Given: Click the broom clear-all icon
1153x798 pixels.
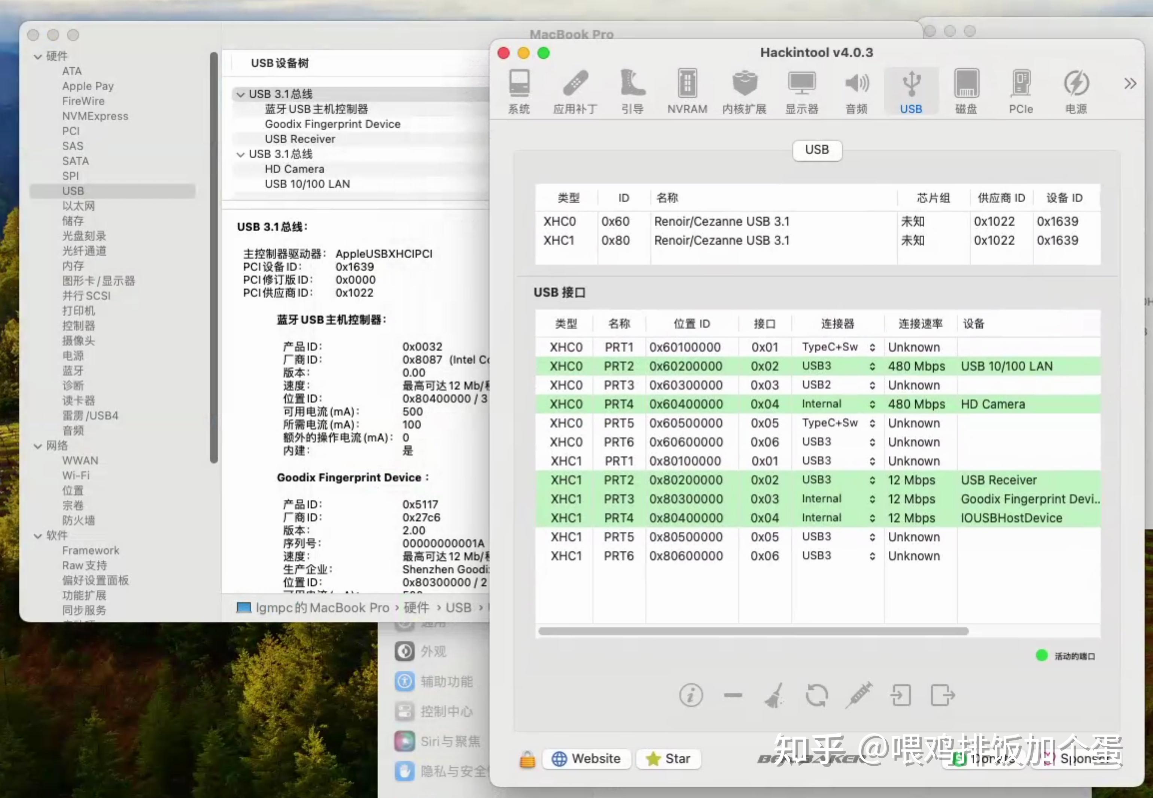Looking at the screenshot, I should (x=773, y=695).
